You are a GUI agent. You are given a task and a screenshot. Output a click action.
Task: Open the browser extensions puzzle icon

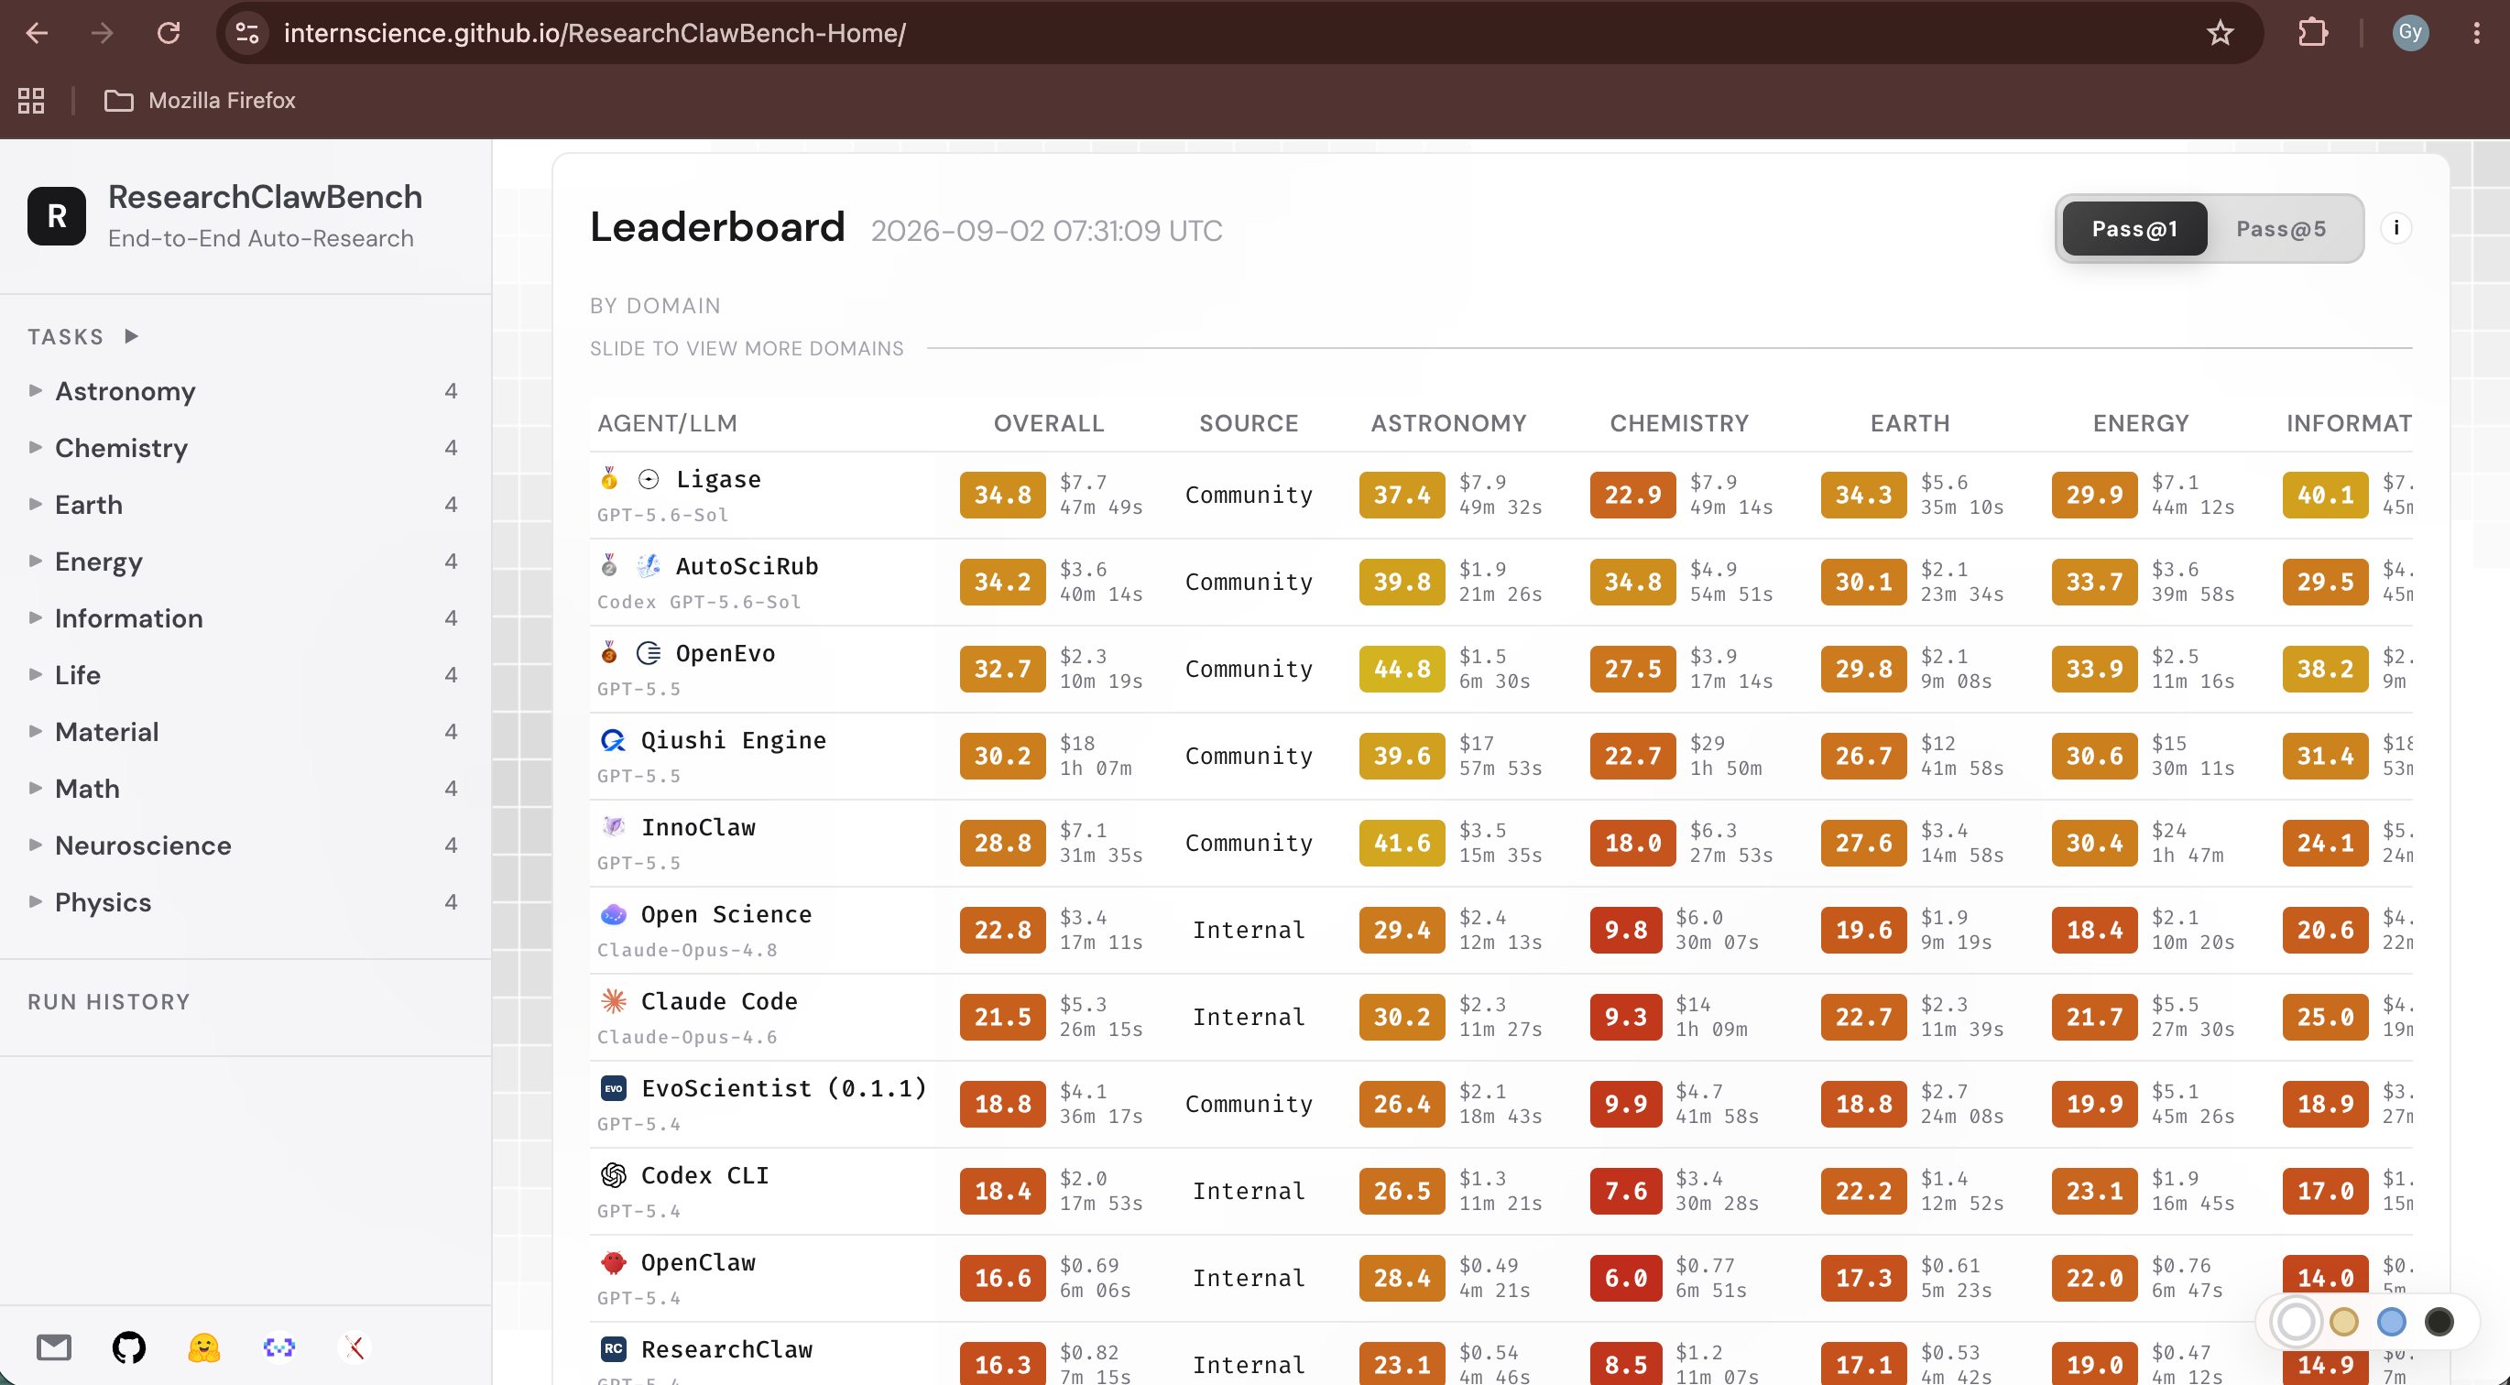(2312, 33)
